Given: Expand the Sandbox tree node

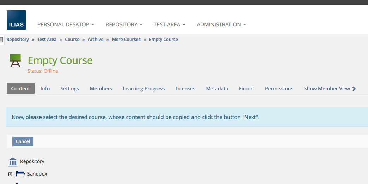Looking at the screenshot, I should click(10, 174).
